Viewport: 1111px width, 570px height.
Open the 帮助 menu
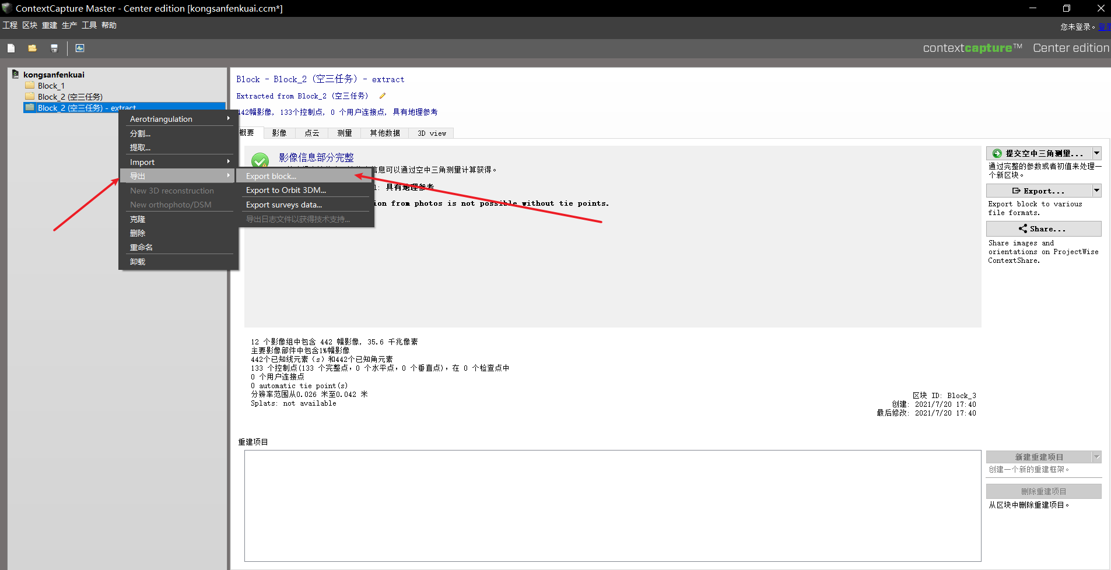[x=109, y=25]
